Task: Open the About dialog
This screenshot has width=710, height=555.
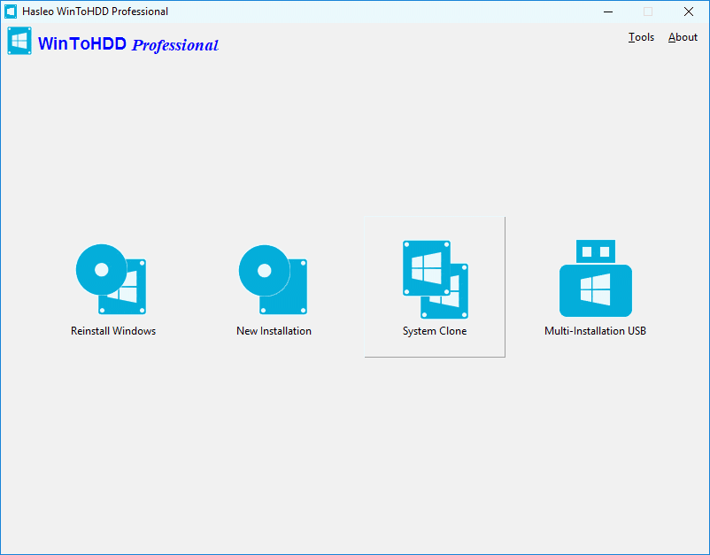Action: click(x=682, y=37)
